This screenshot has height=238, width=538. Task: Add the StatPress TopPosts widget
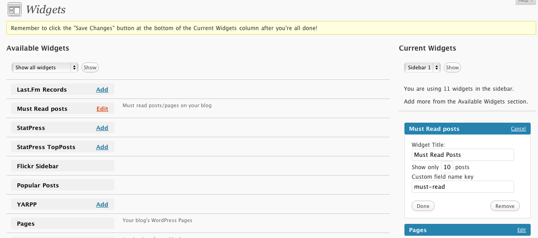102,147
